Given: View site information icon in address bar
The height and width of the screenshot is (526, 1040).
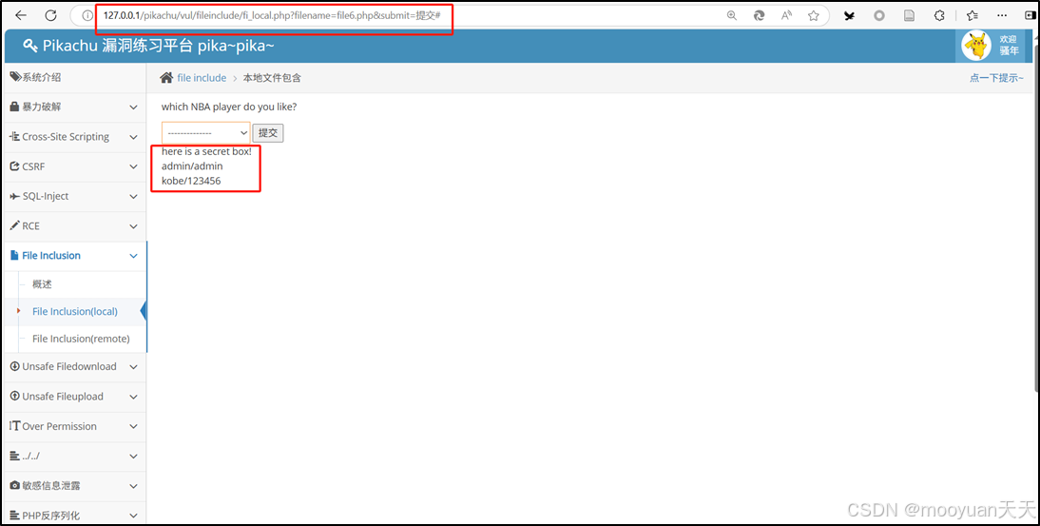Looking at the screenshot, I should coord(87,15).
